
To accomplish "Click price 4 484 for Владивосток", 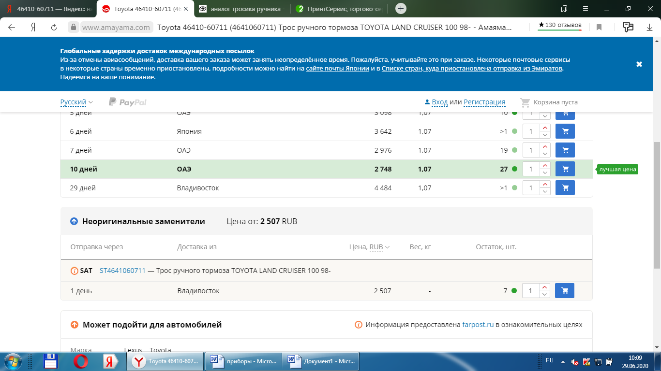I will [x=383, y=188].
